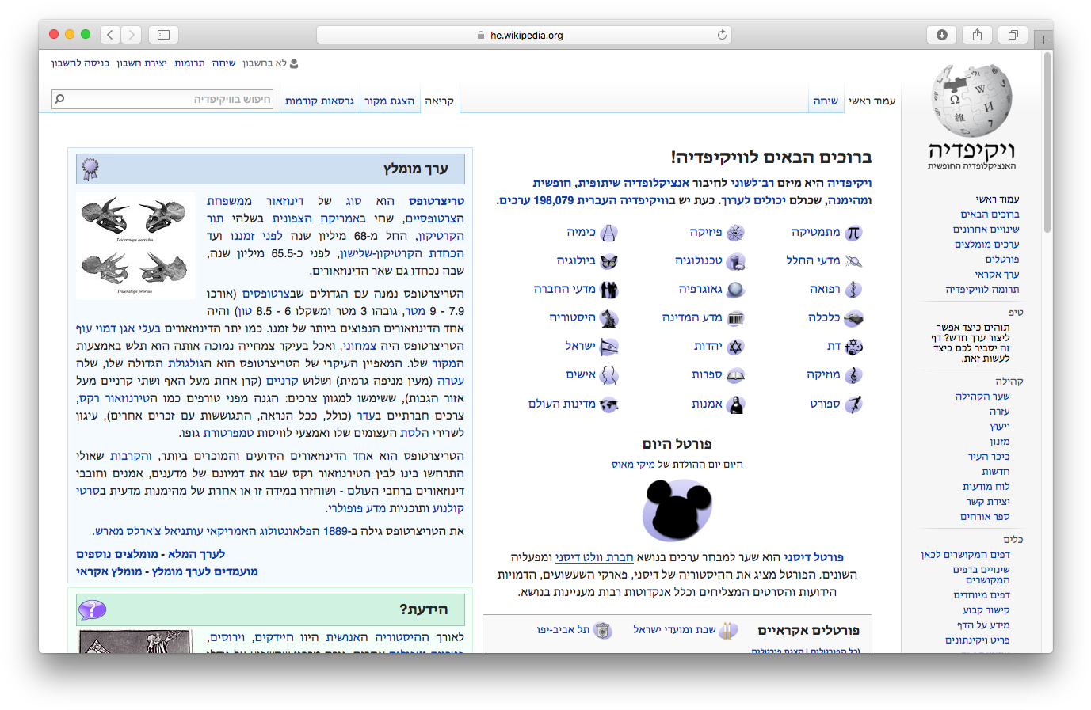Click the תרומות (Contributions) top link
This screenshot has height=710, width=1091.
(x=189, y=63)
